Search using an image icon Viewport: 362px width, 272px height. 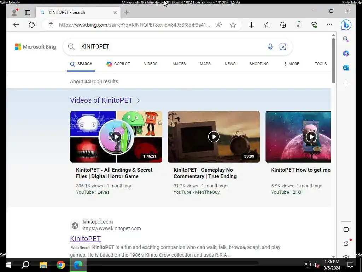[x=283, y=47]
